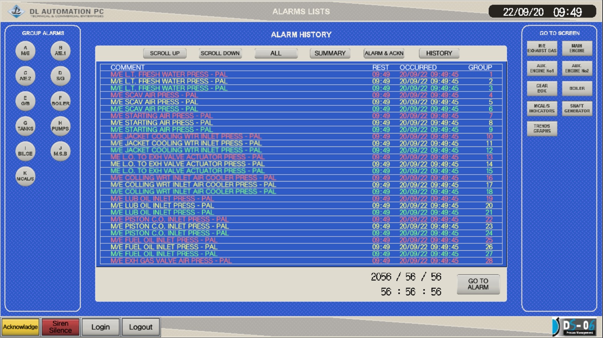Open the Tanks group alarms
This screenshot has height=338, width=603.
click(x=25, y=126)
